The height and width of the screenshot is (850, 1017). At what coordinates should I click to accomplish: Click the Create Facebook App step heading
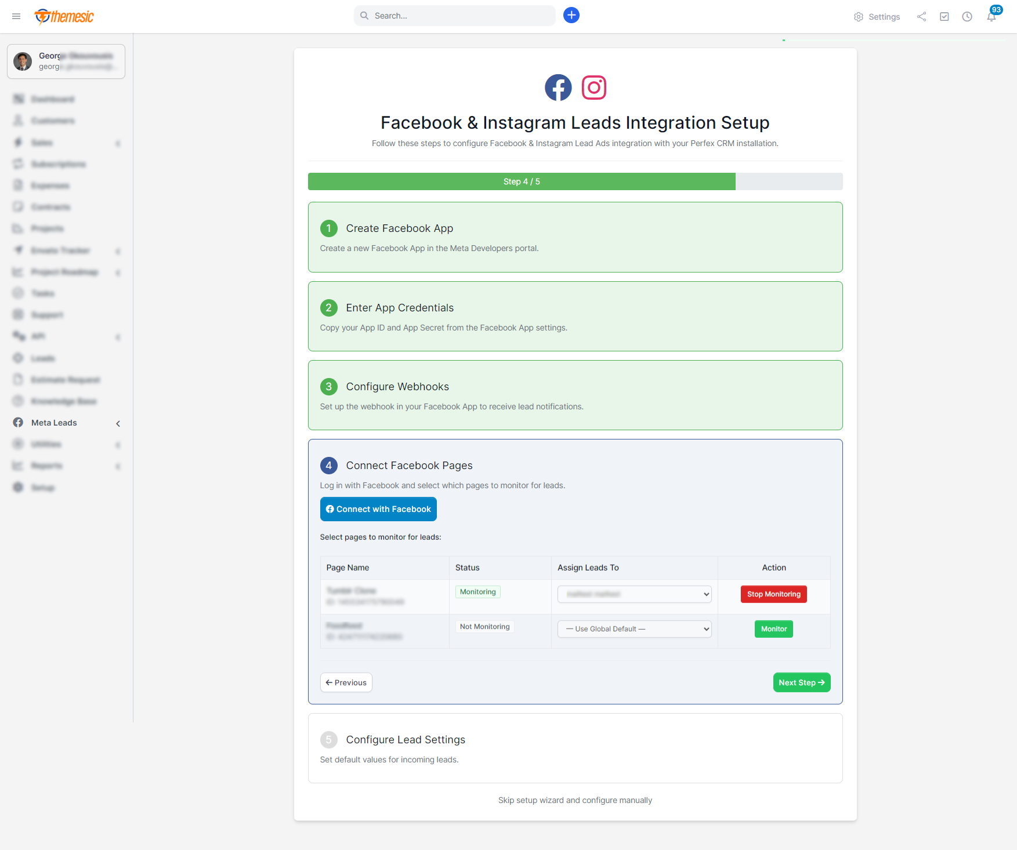[x=400, y=228]
